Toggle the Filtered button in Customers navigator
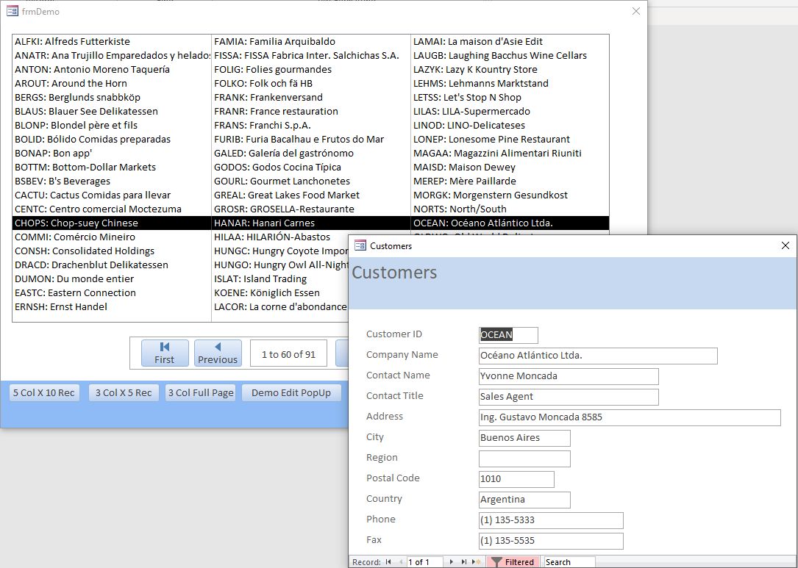798x568 pixels. (x=513, y=562)
